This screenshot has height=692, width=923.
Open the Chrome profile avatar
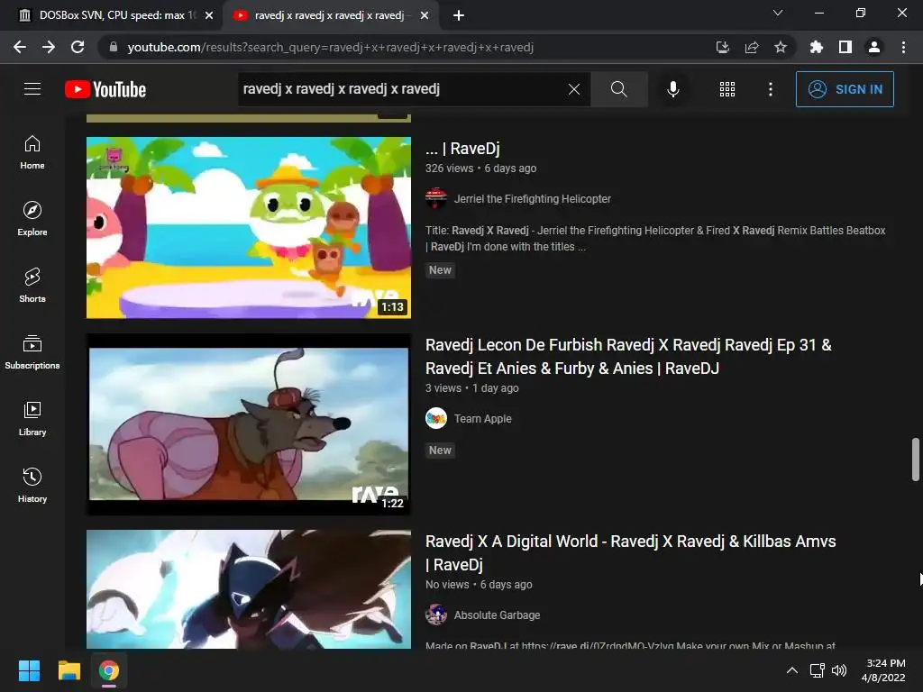coord(874,47)
